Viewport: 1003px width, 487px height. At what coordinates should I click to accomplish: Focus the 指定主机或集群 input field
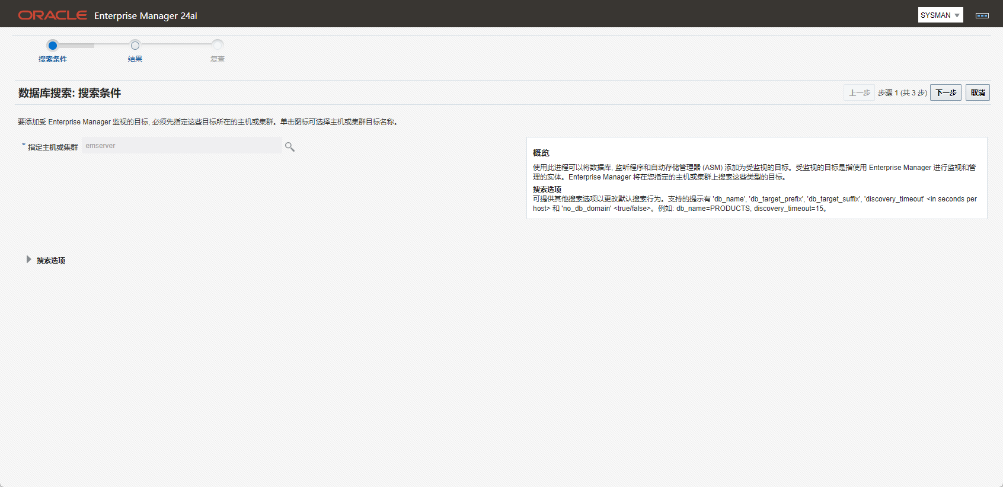(x=182, y=146)
